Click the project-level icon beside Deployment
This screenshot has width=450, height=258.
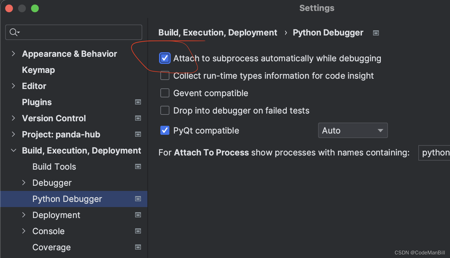(138, 215)
